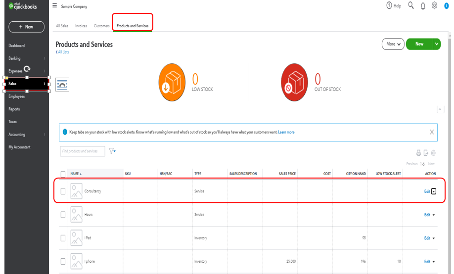Open the More dropdown
Viewport: 454px width, 274px height.
pos(393,44)
